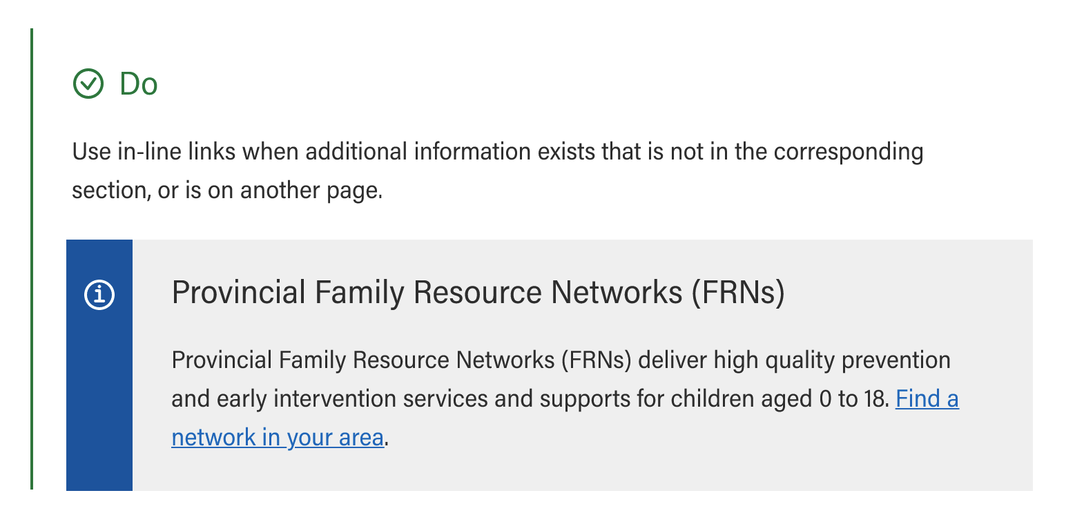
Task: Click the text "section, or is on another page."
Action: (227, 191)
